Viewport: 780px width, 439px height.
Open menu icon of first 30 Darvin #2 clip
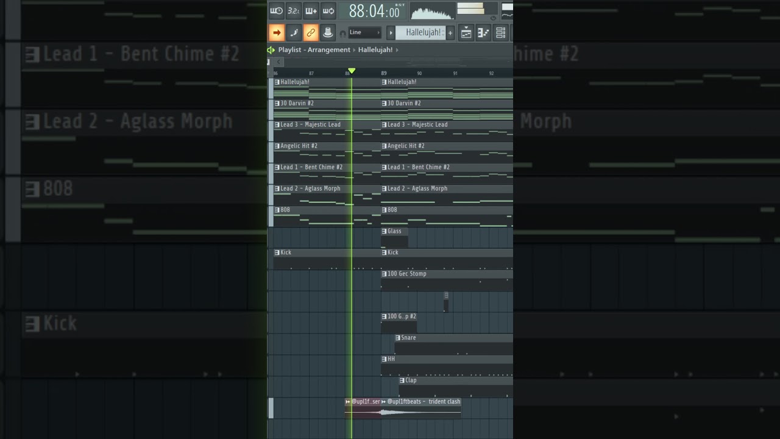[x=277, y=103]
